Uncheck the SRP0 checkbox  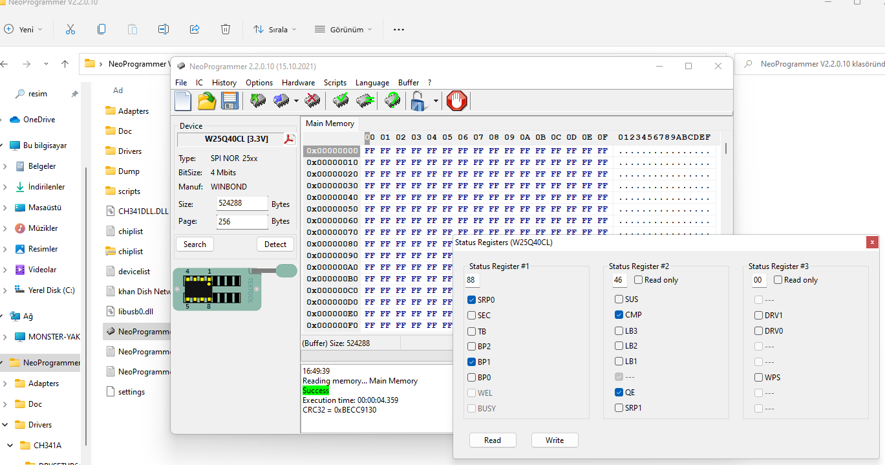point(472,300)
